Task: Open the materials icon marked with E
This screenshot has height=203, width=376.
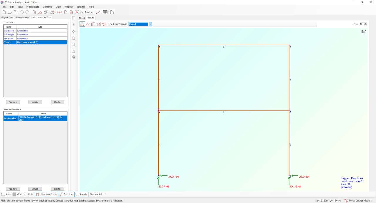Action: [40, 12]
